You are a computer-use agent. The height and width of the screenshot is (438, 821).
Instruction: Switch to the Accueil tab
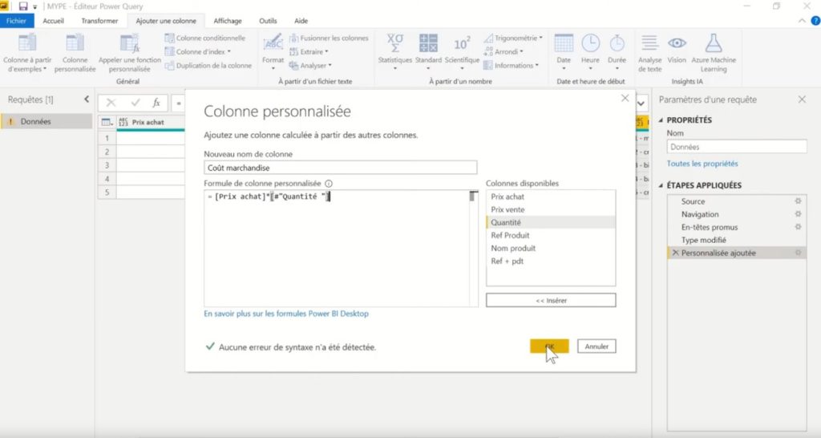pos(54,21)
